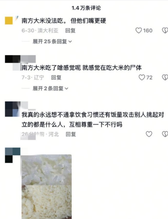Open the teal avatar of rice photo commenter

(13, 155)
